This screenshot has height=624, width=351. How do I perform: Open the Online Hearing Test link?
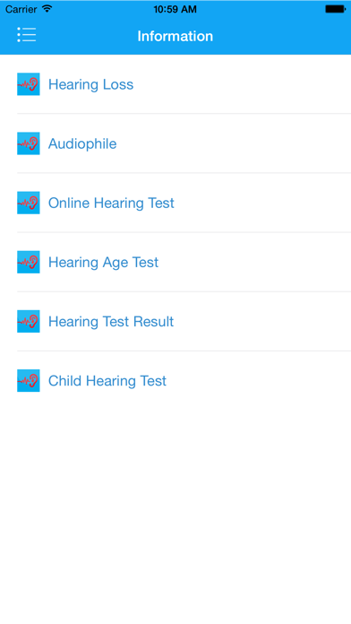point(175,203)
